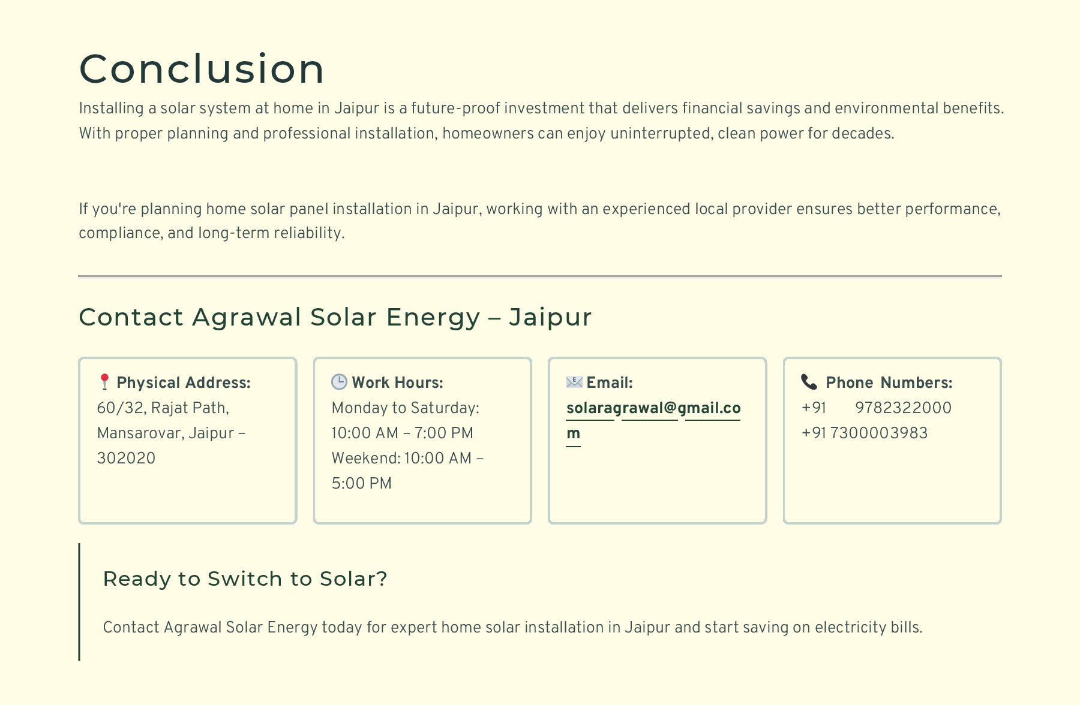1080x705 pixels.
Task: Click the sentence starting "Contact Agrawal Solar Energy today"
Action: (x=512, y=628)
